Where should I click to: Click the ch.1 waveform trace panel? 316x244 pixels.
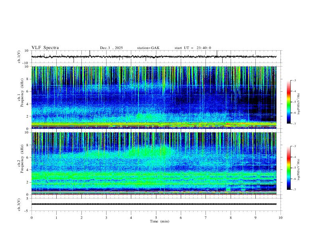[x=156, y=57]
